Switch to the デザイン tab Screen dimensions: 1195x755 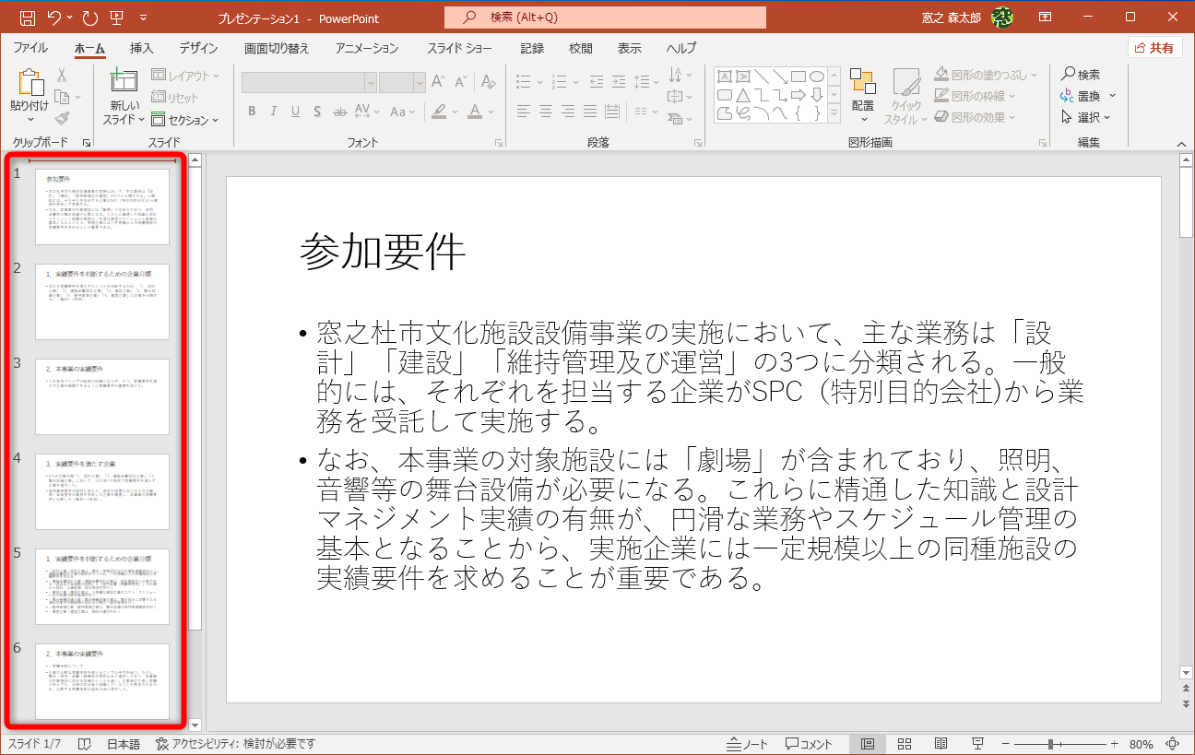pyautogui.click(x=198, y=48)
